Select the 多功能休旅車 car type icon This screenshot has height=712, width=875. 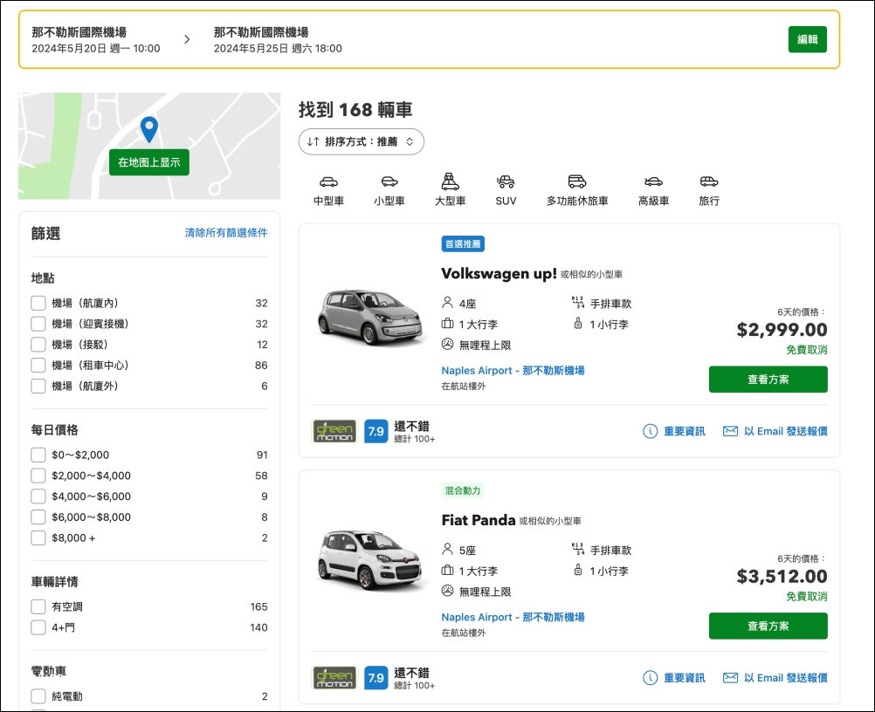pos(577,181)
